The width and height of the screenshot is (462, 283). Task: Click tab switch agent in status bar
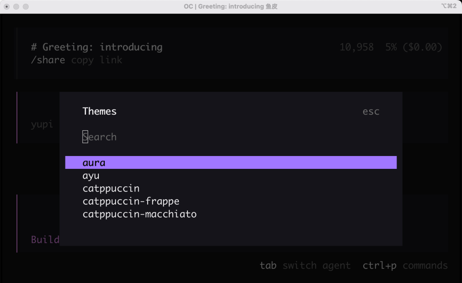point(304,265)
